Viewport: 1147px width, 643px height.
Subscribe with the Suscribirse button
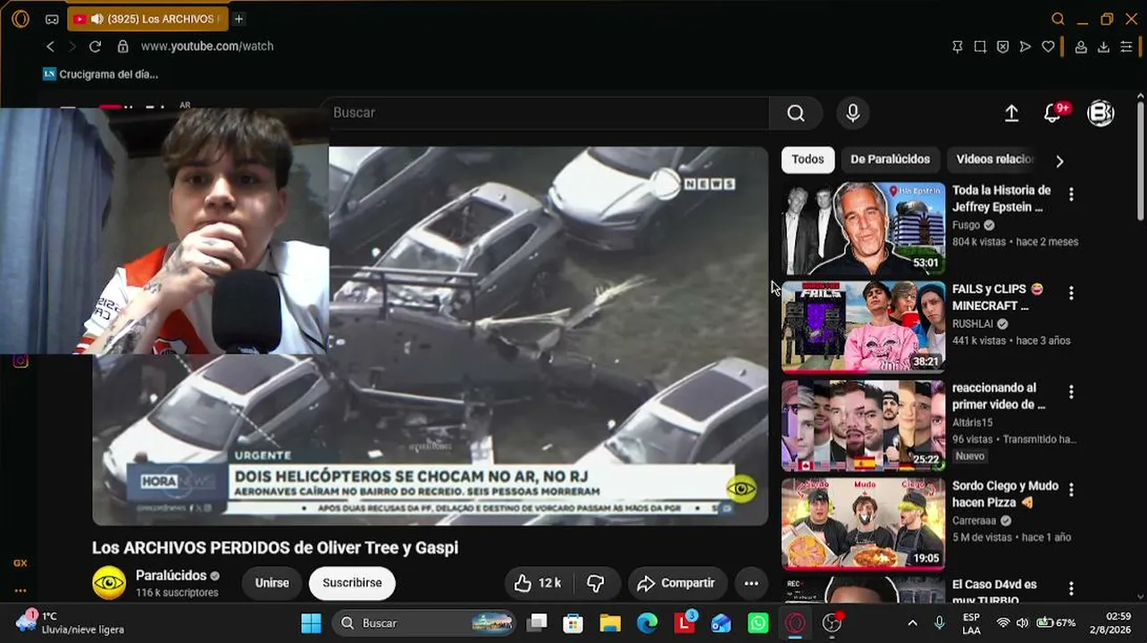(352, 583)
